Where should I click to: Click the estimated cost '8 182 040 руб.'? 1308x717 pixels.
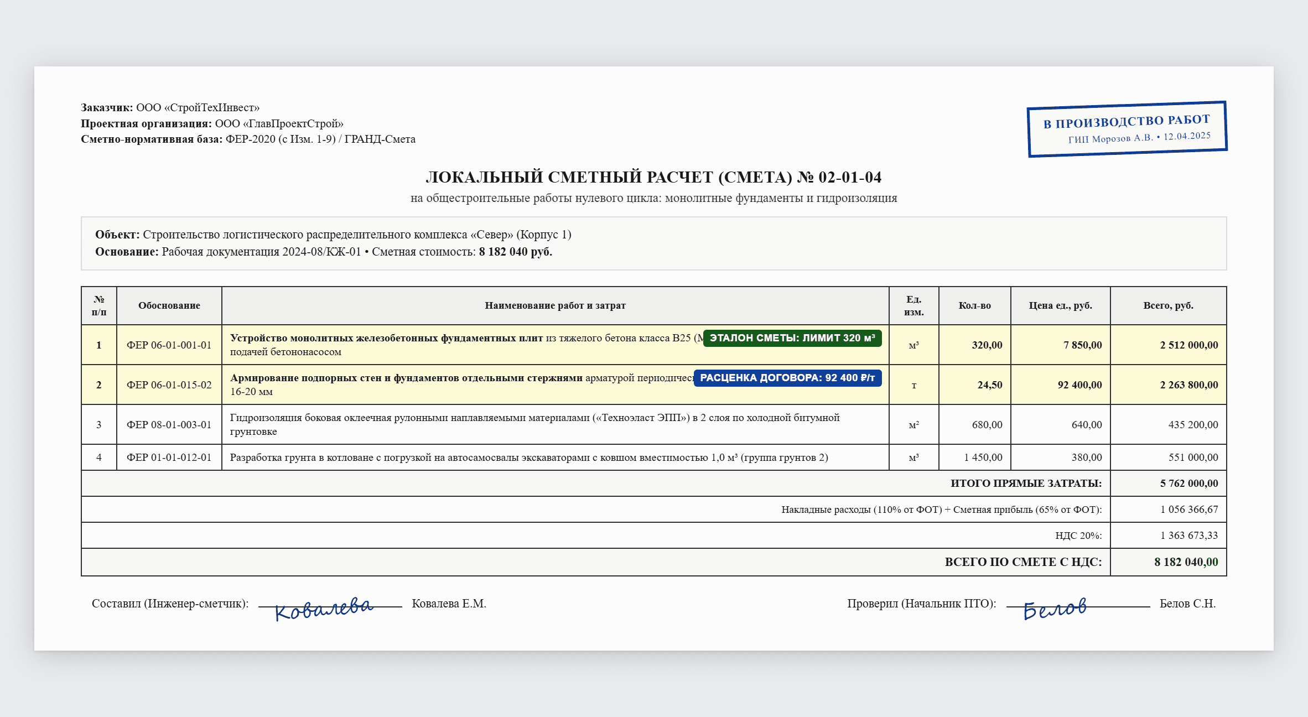tap(515, 252)
